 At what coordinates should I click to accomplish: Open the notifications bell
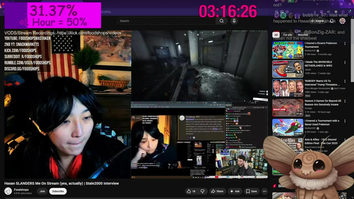pyautogui.click(x=332, y=21)
